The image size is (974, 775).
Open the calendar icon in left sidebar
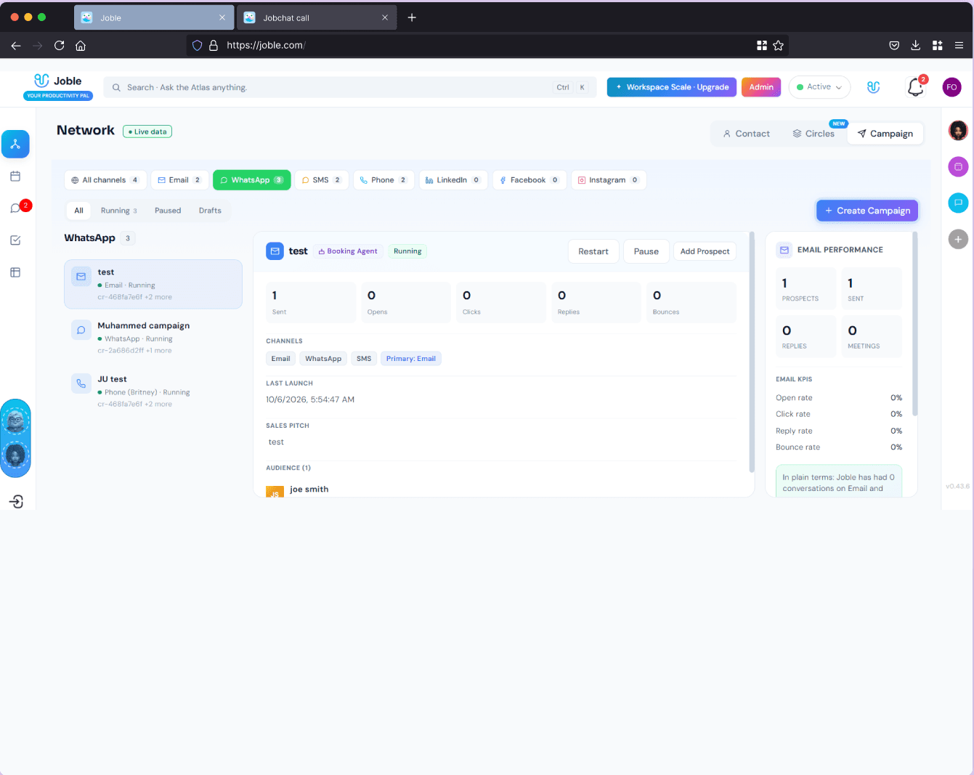tap(15, 176)
